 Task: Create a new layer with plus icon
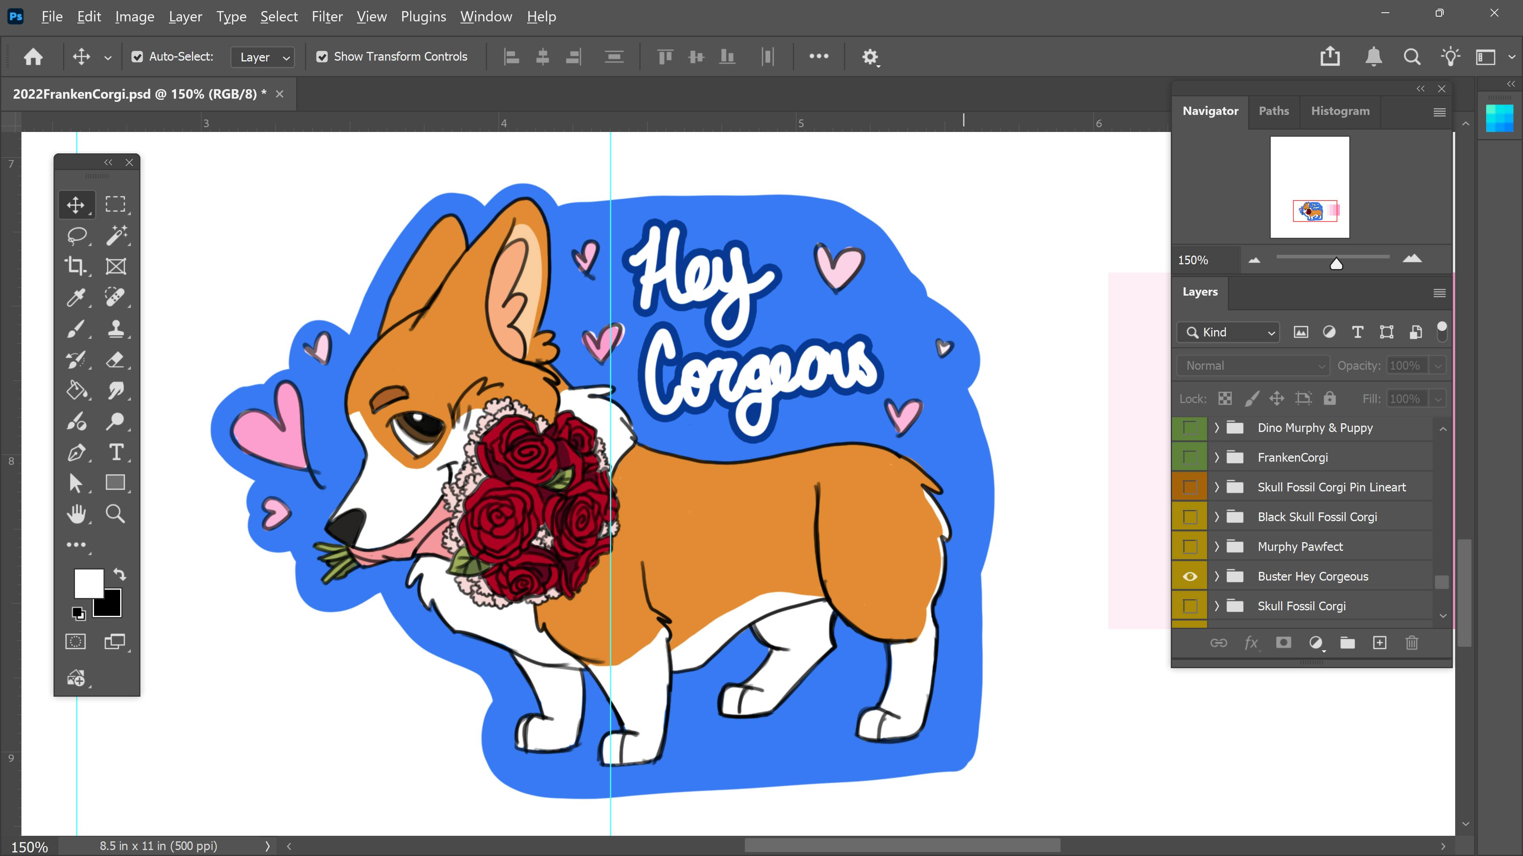[x=1379, y=643]
